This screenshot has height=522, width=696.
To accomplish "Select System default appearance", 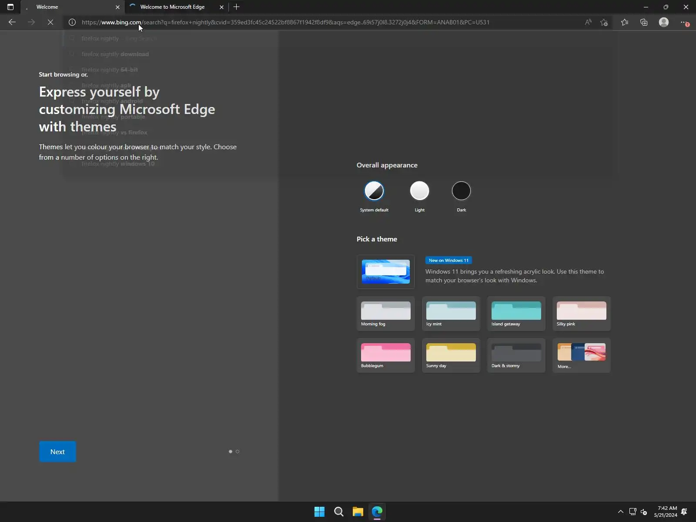I will [x=374, y=191].
